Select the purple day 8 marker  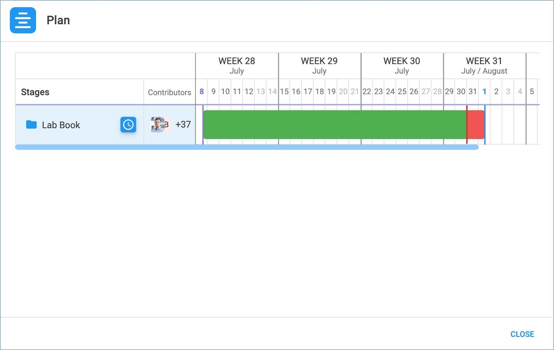[202, 92]
